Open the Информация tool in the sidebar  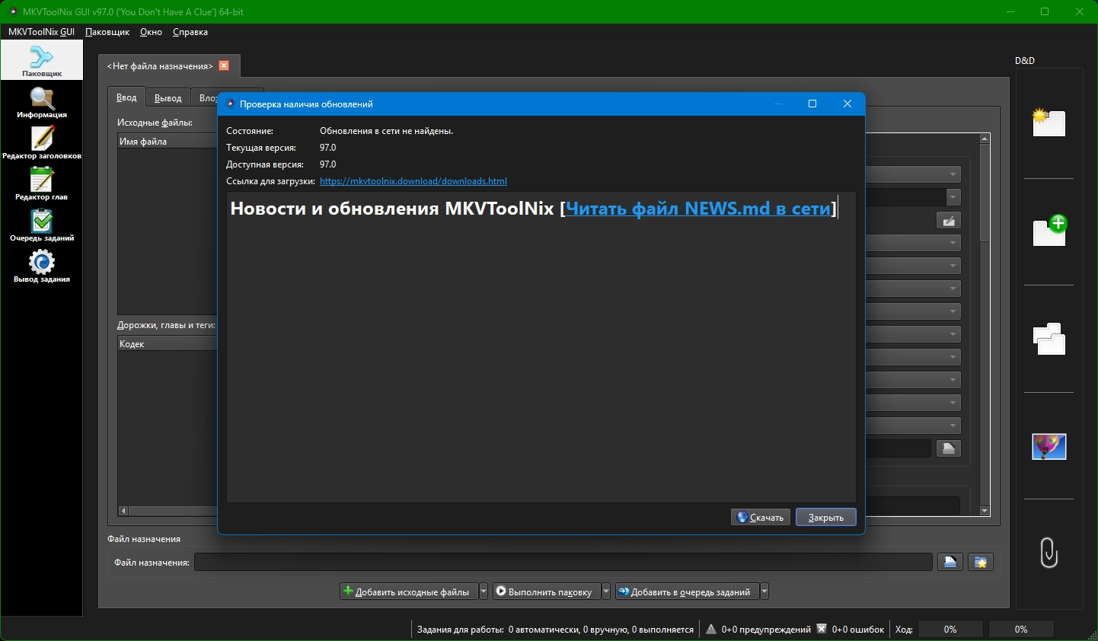point(42,102)
